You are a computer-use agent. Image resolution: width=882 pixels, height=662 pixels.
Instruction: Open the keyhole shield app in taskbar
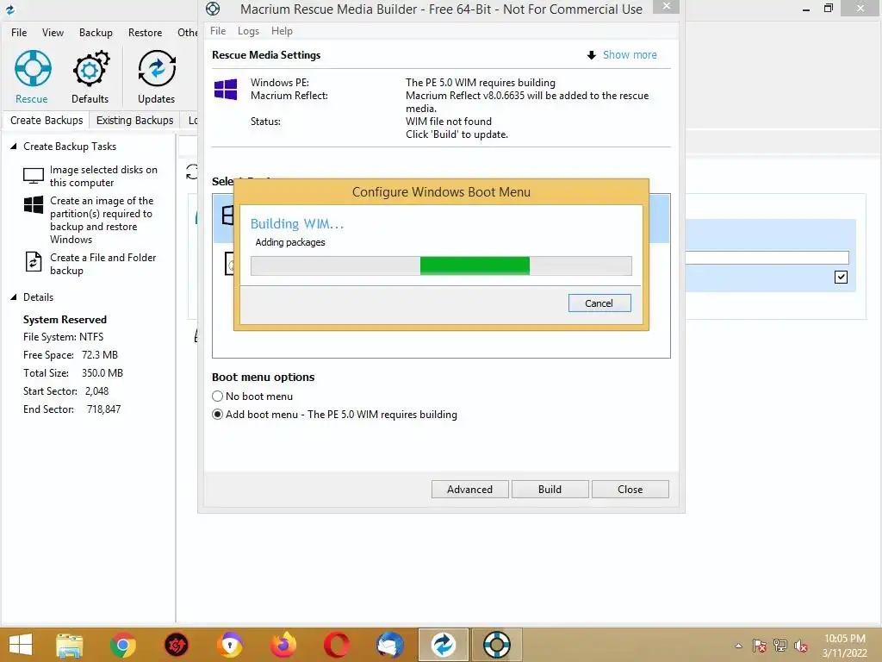(230, 645)
